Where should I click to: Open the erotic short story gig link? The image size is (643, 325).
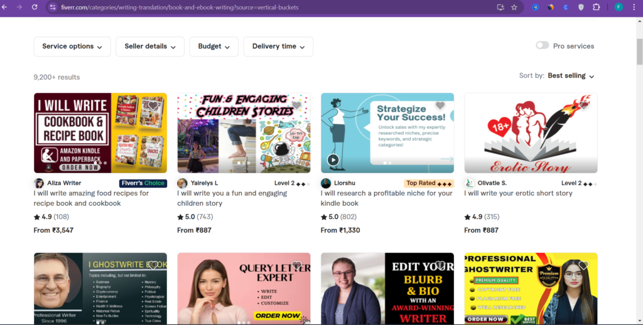[x=518, y=193]
